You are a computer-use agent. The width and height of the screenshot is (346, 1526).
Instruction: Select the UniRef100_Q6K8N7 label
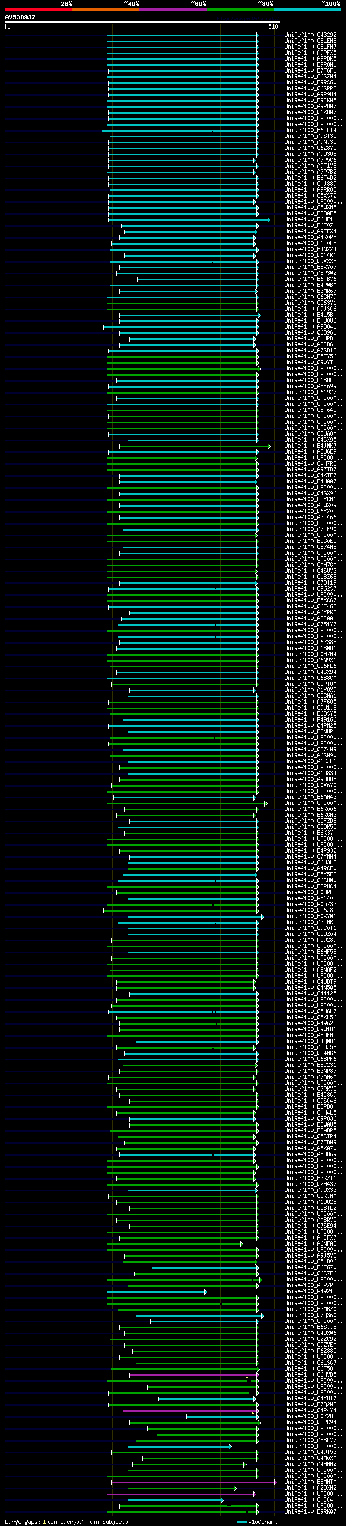click(310, 112)
